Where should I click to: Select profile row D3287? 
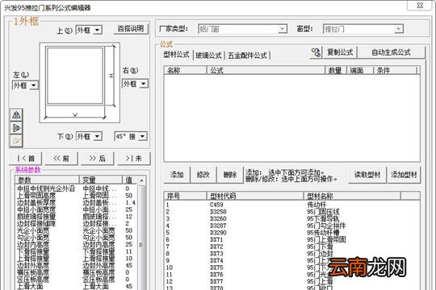click(x=291, y=226)
